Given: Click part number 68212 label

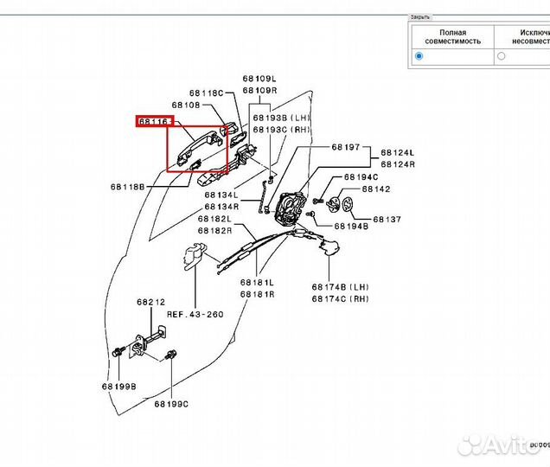Looking at the screenshot, I should (150, 303).
